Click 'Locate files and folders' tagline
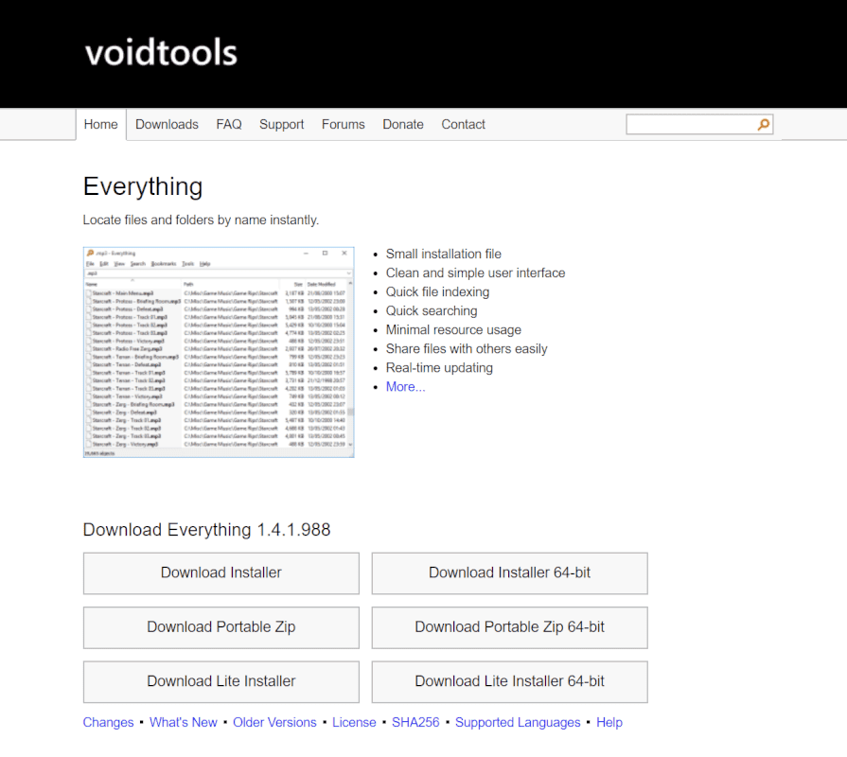Viewport: 847px width, 757px height. [x=201, y=220]
